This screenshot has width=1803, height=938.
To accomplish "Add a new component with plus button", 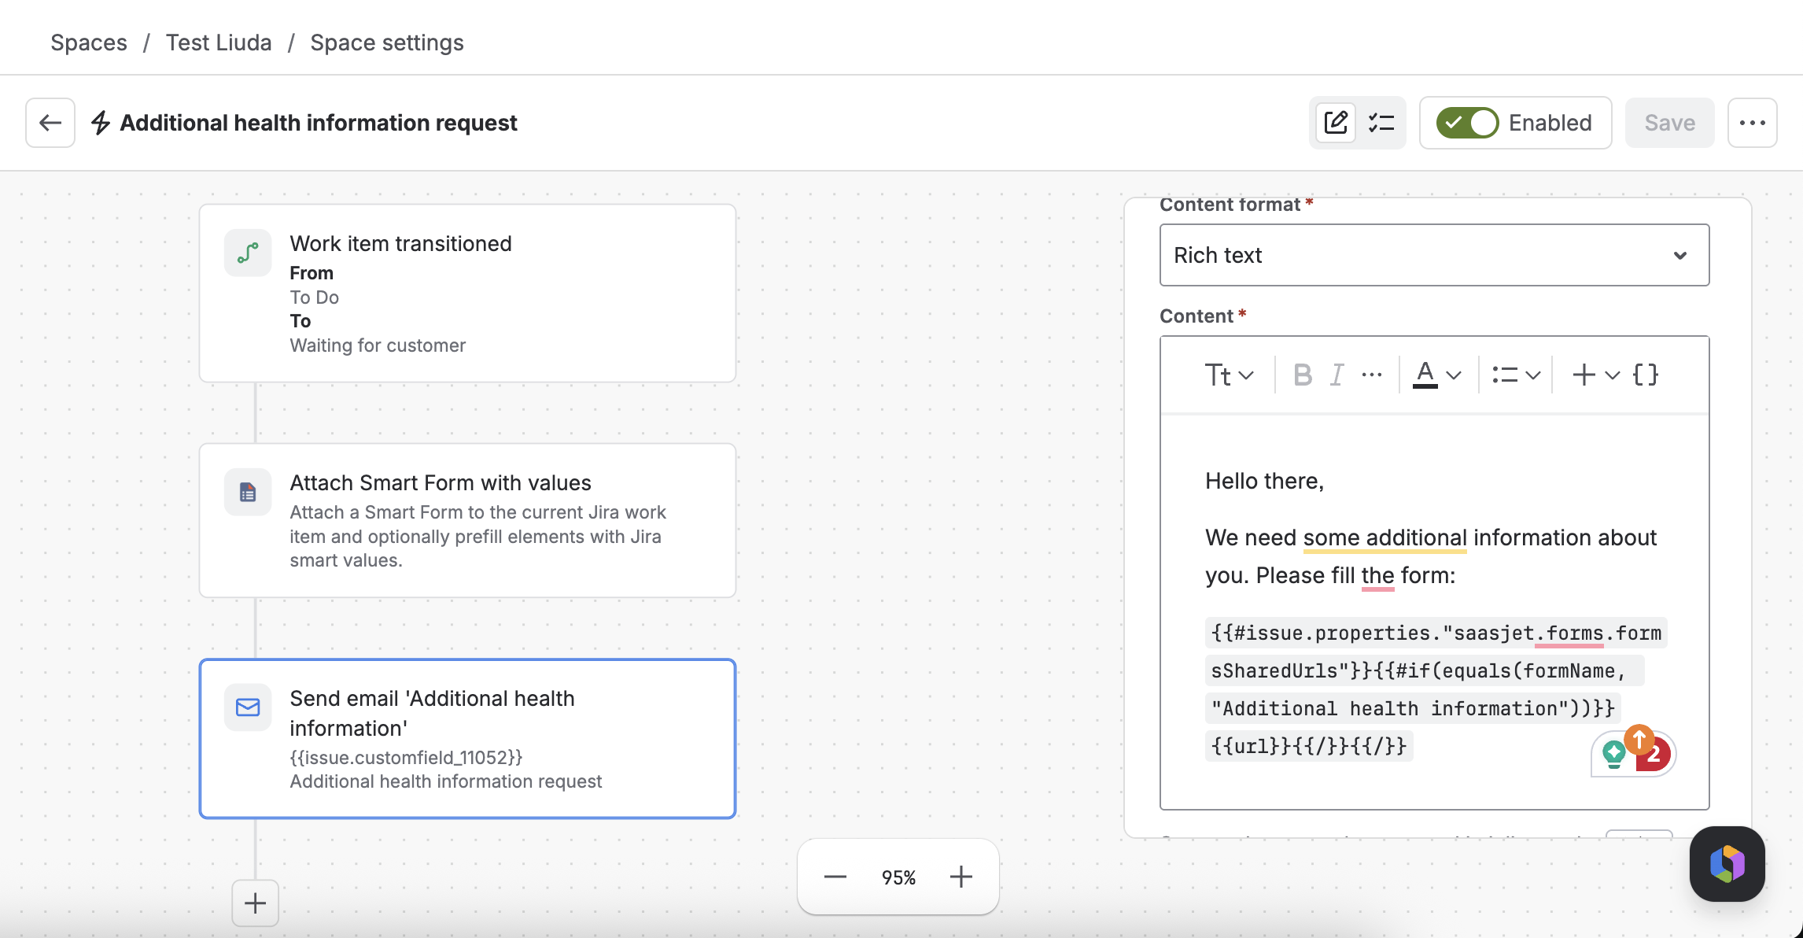I will point(255,903).
